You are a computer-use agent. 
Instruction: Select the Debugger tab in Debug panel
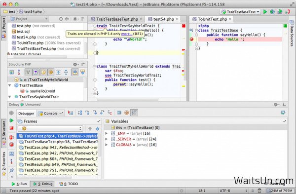coord(26,114)
